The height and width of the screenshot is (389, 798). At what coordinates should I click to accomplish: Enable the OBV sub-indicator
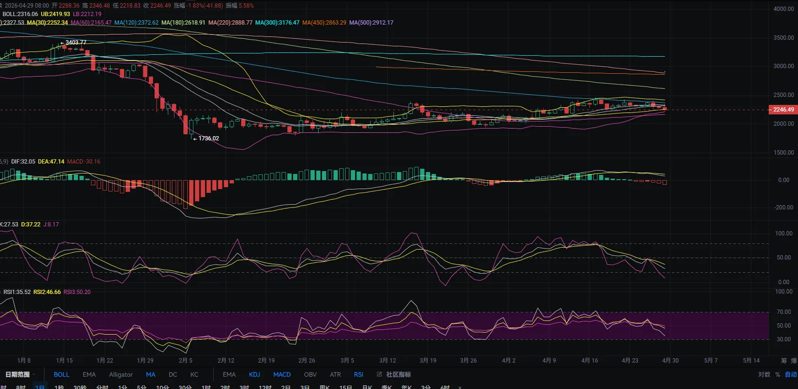click(310, 374)
